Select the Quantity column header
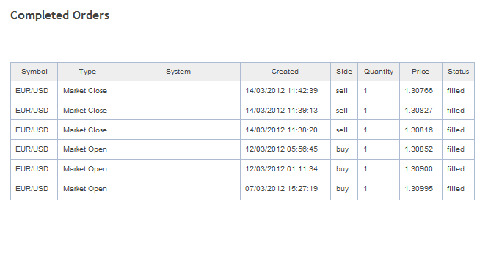The image size is (488, 265). coord(379,72)
